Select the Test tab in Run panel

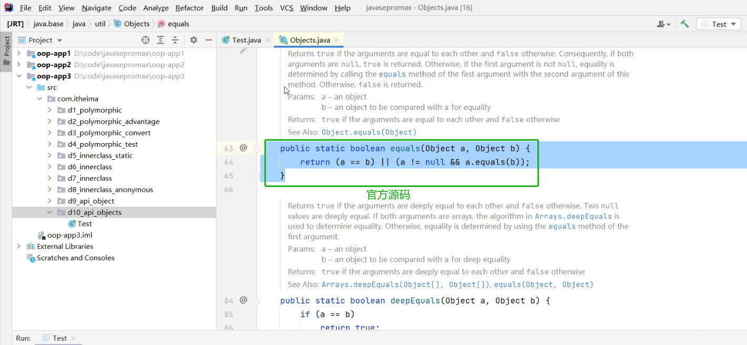click(x=59, y=338)
